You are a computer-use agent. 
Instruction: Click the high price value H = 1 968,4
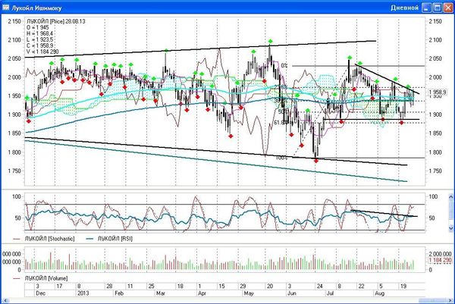tap(39, 33)
